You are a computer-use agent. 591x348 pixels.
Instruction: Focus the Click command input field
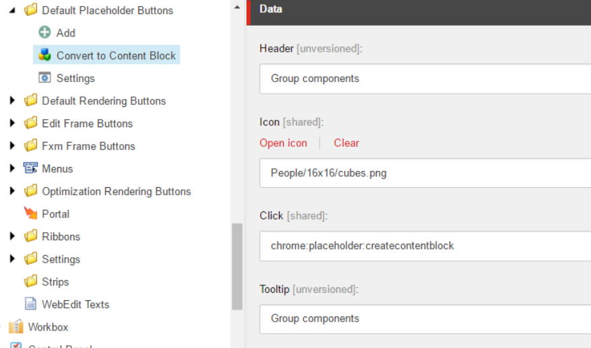tap(425, 246)
